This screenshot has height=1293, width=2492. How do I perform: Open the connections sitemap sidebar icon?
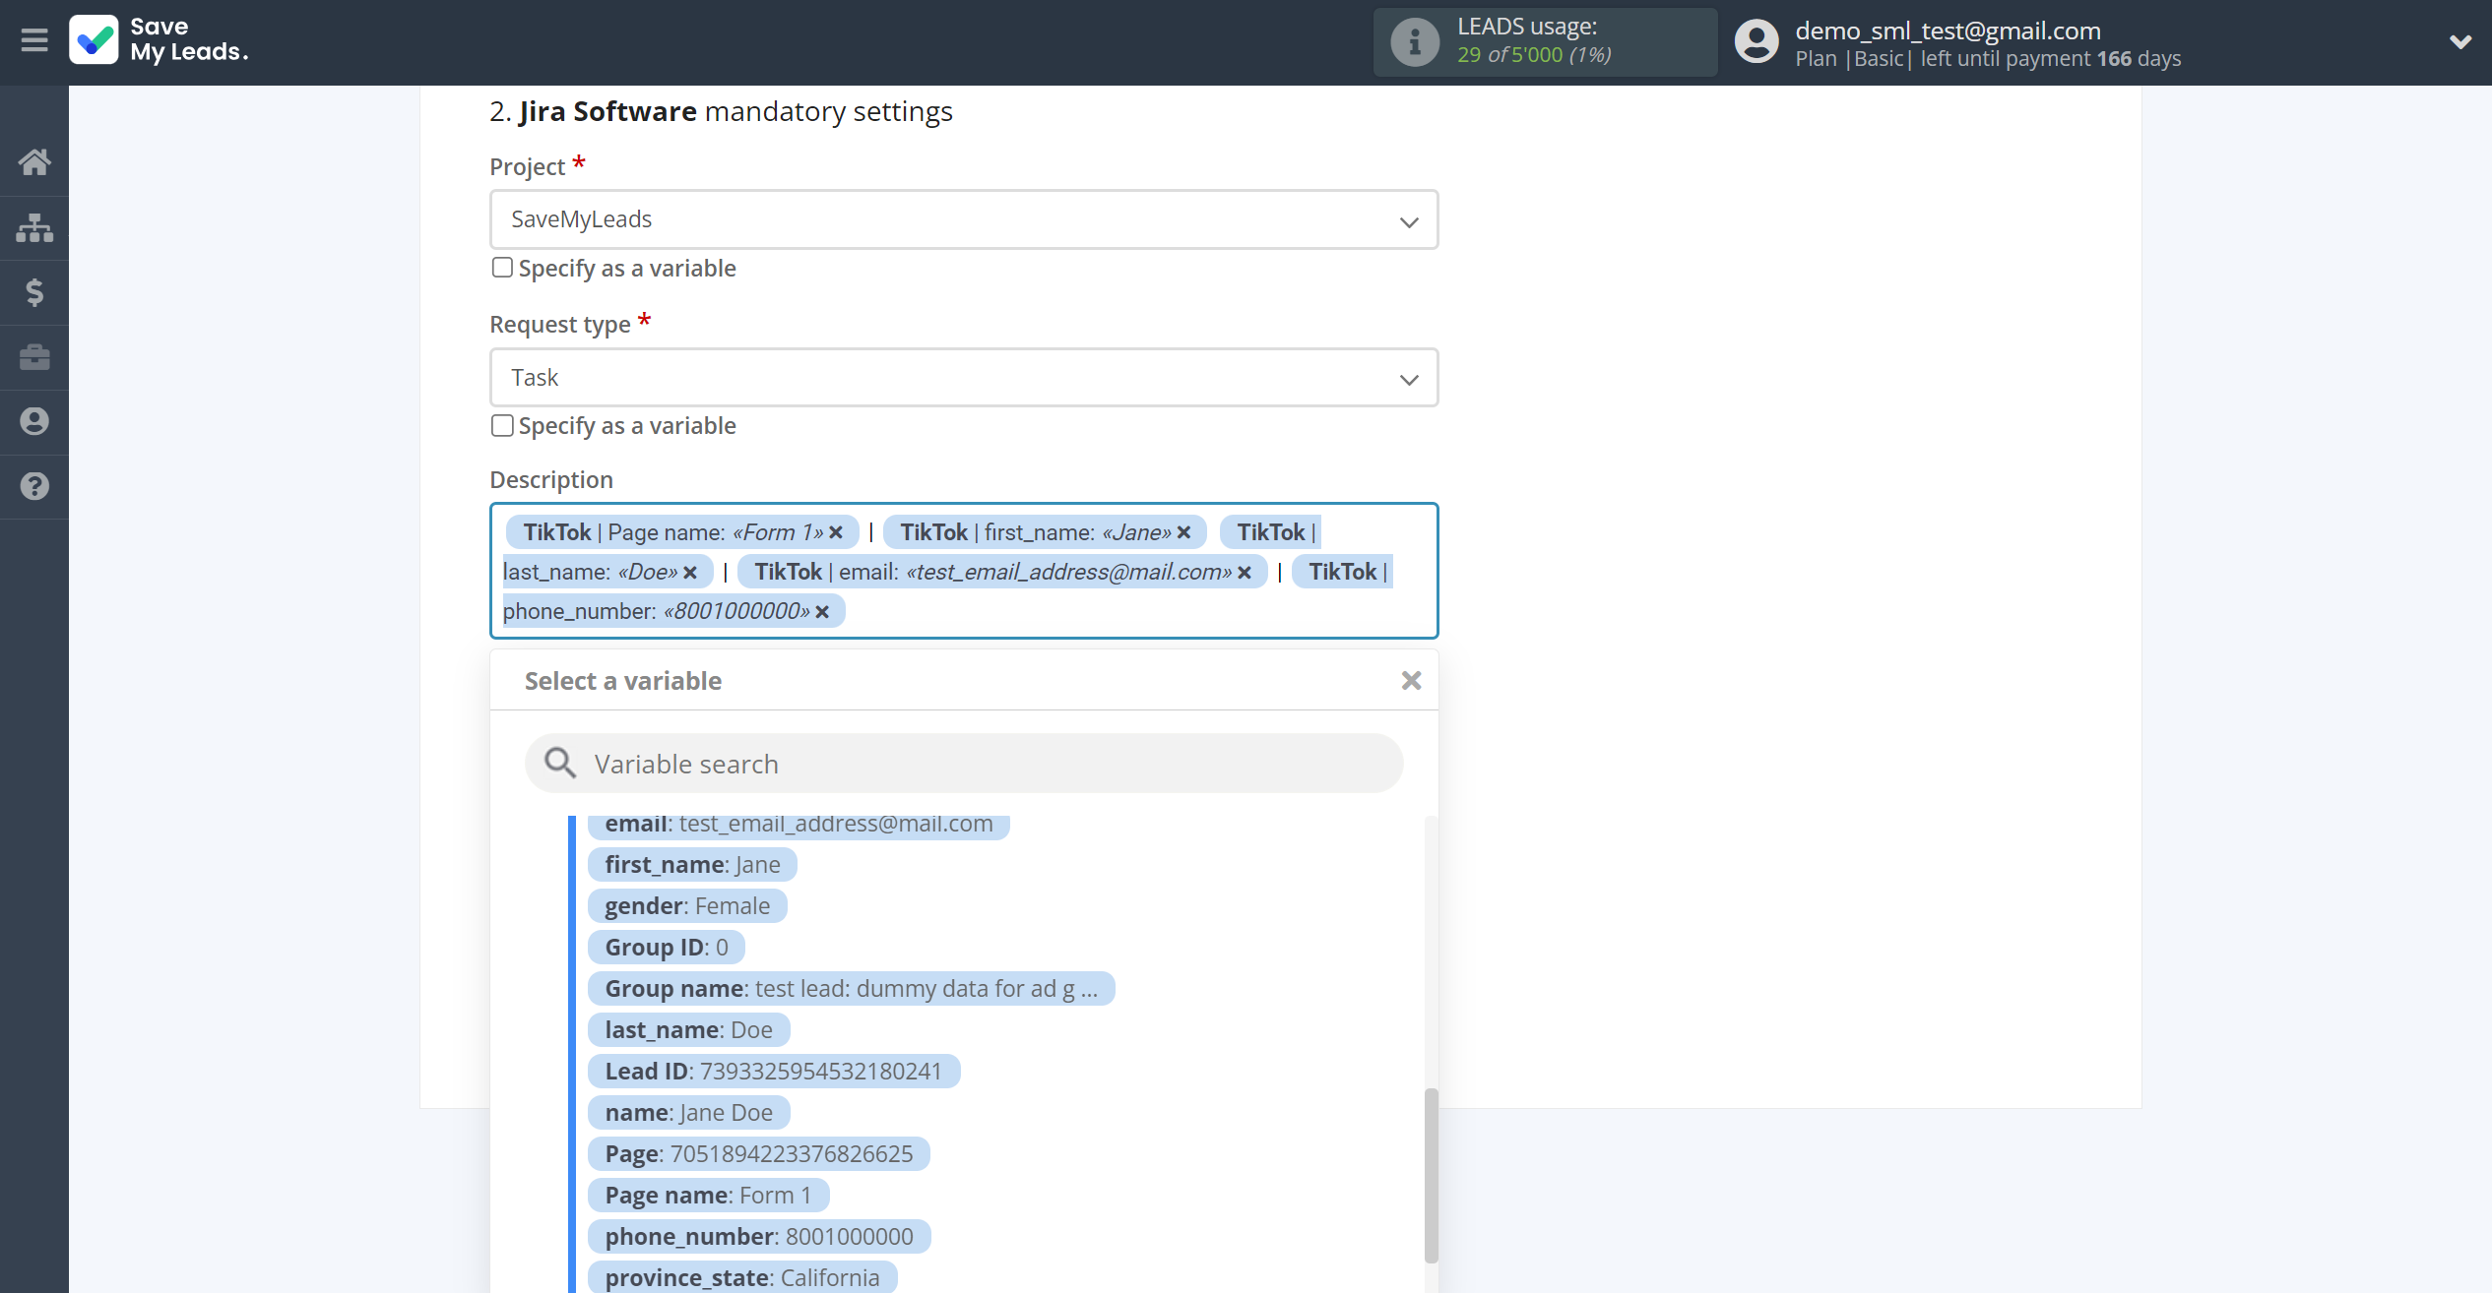click(x=34, y=227)
